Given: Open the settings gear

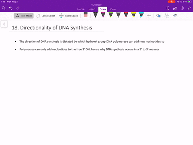Looking at the screenshot, I should pyautogui.click(x=182, y=8).
